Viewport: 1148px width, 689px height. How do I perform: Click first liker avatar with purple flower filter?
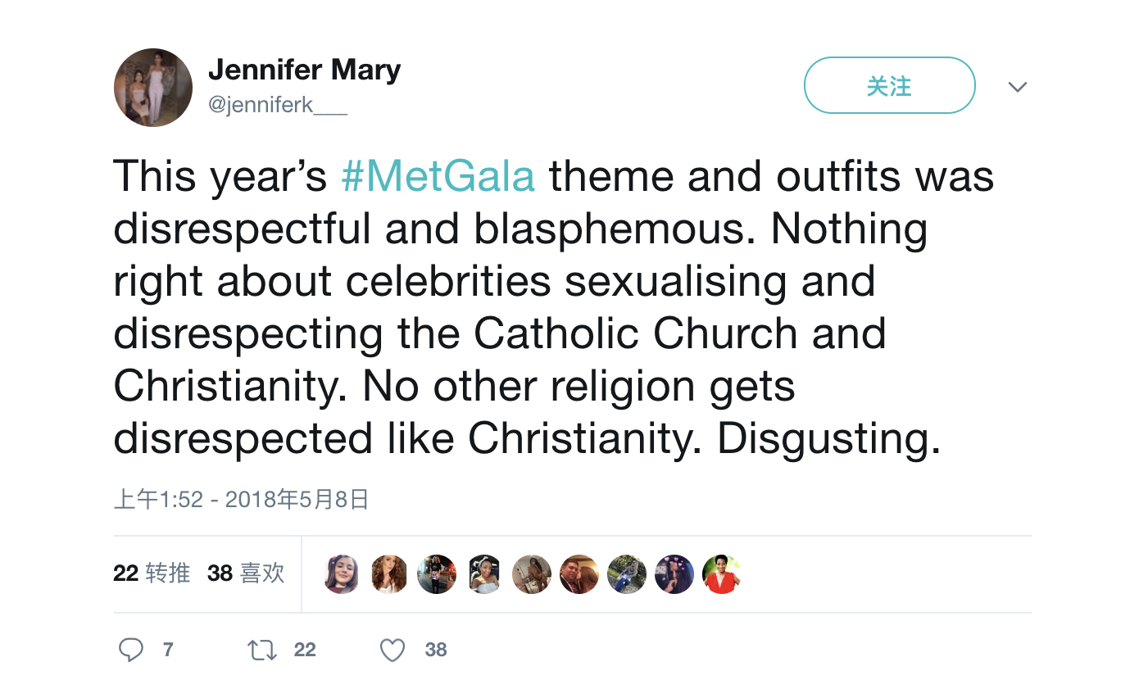tap(342, 574)
